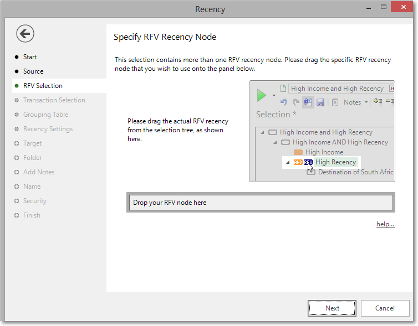Screen dimensions: 418x326
Task: Maximize the Recency window
Action: pyautogui.click(x=383, y=7)
